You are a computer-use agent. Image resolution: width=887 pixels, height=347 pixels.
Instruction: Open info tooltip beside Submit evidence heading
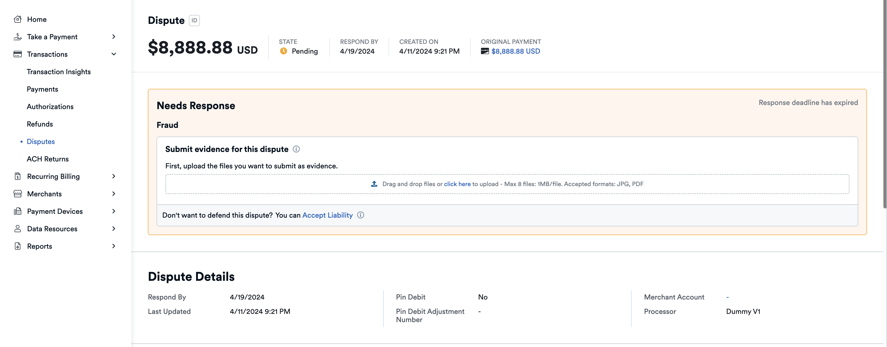(296, 149)
